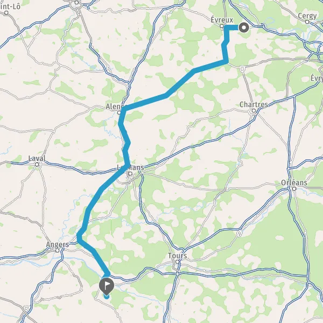Select the blue route end dot below flag
Screen dimensions: 323x323
pyautogui.click(x=107, y=297)
